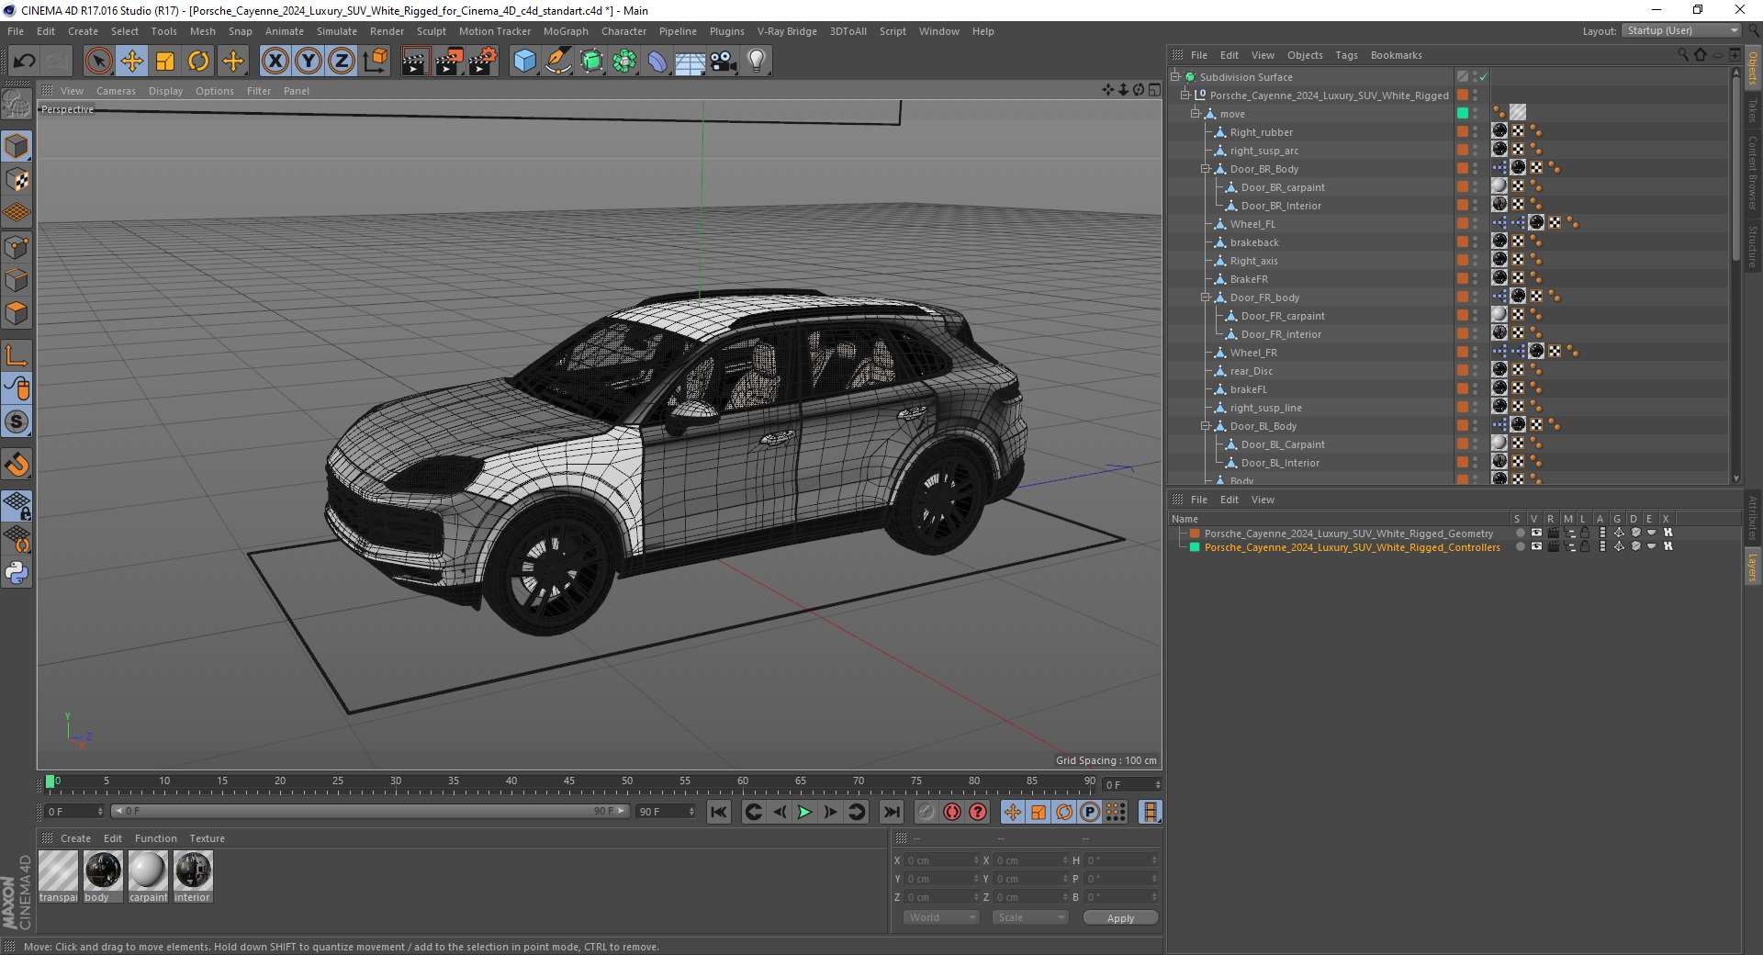The height and width of the screenshot is (955, 1763).
Task: Open the Mesh menu
Action: coord(202,31)
